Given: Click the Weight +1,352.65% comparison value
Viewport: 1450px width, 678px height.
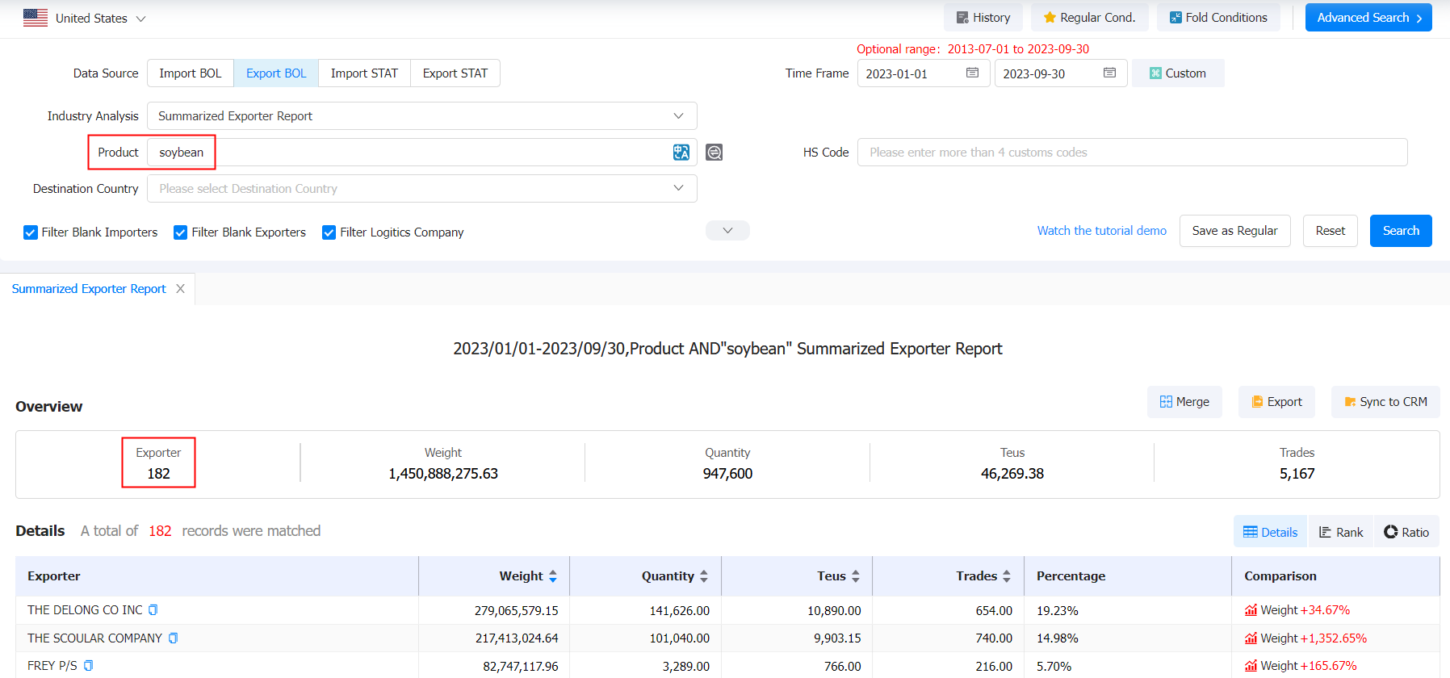Looking at the screenshot, I should [x=1314, y=638].
